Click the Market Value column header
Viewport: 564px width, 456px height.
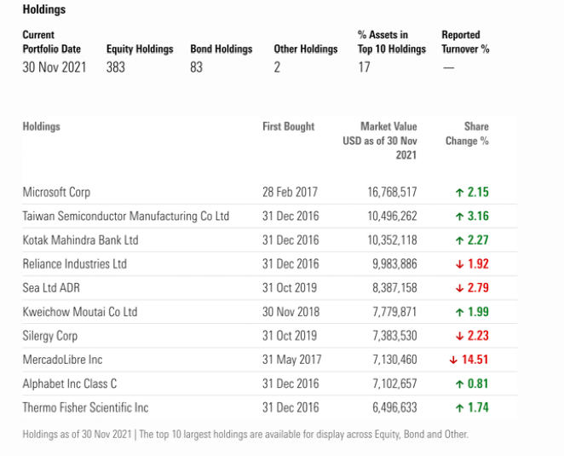(380, 141)
